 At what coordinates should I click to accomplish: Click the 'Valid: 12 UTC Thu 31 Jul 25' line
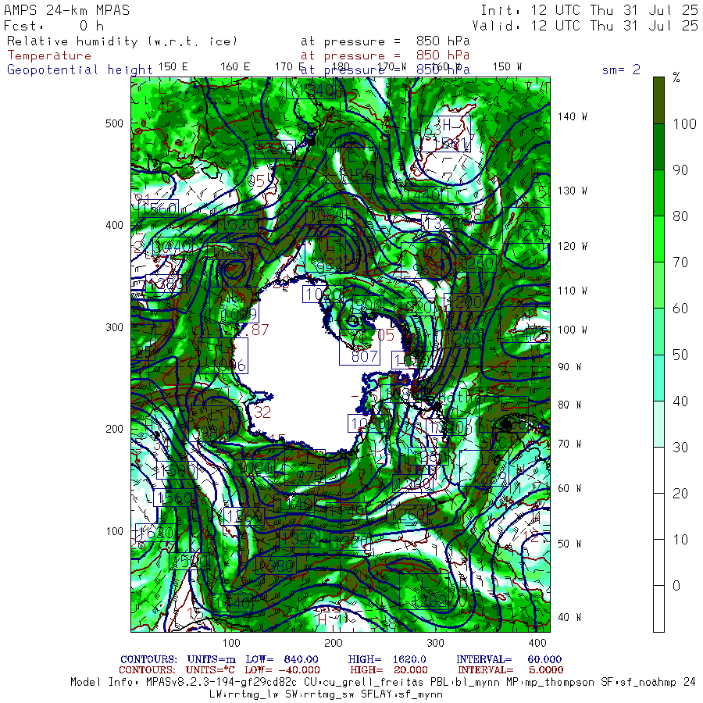pyautogui.click(x=585, y=26)
